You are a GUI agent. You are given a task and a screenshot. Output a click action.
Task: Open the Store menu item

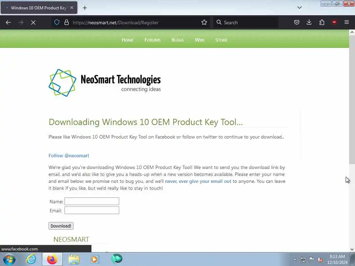pyautogui.click(x=221, y=40)
